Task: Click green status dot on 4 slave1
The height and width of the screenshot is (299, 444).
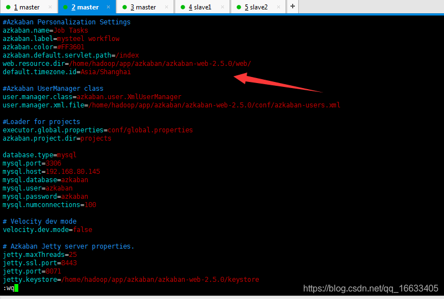Action: coord(183,7)
